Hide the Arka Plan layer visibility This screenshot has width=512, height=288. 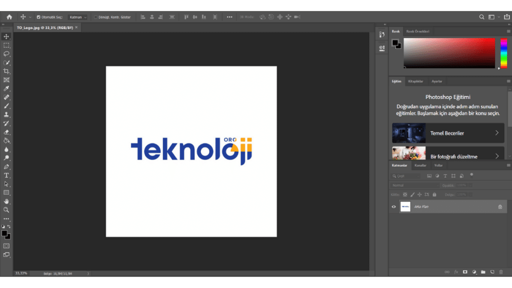pyautogui.click(x=393, y=206)
